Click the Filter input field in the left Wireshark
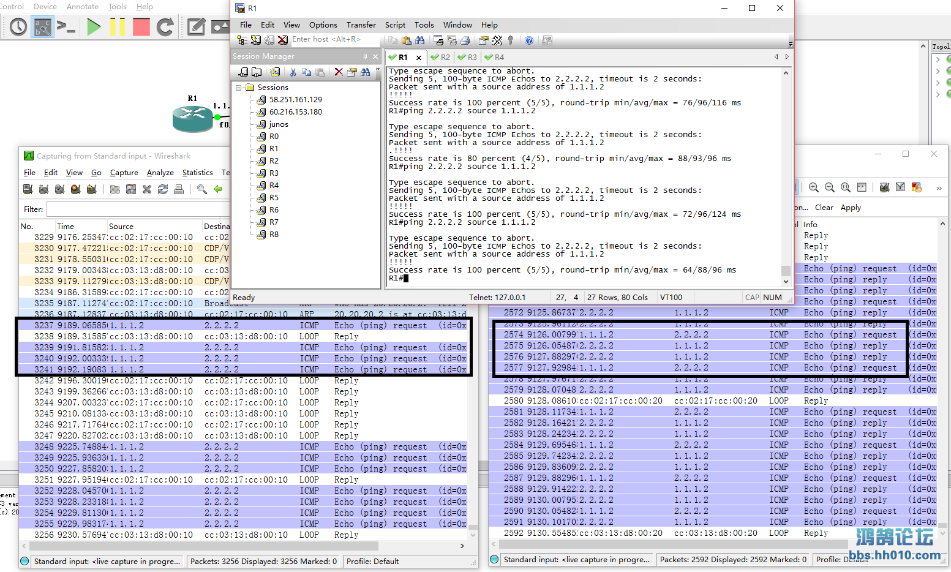The height and width of the screenshot is (572, 951). tap(138, 209)
